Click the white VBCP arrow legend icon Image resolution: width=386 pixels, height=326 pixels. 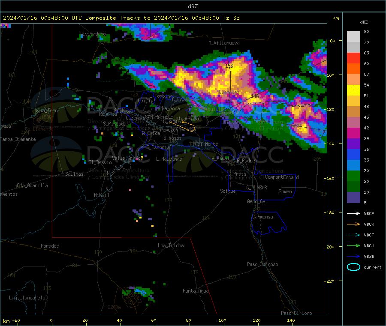point(353,213)
